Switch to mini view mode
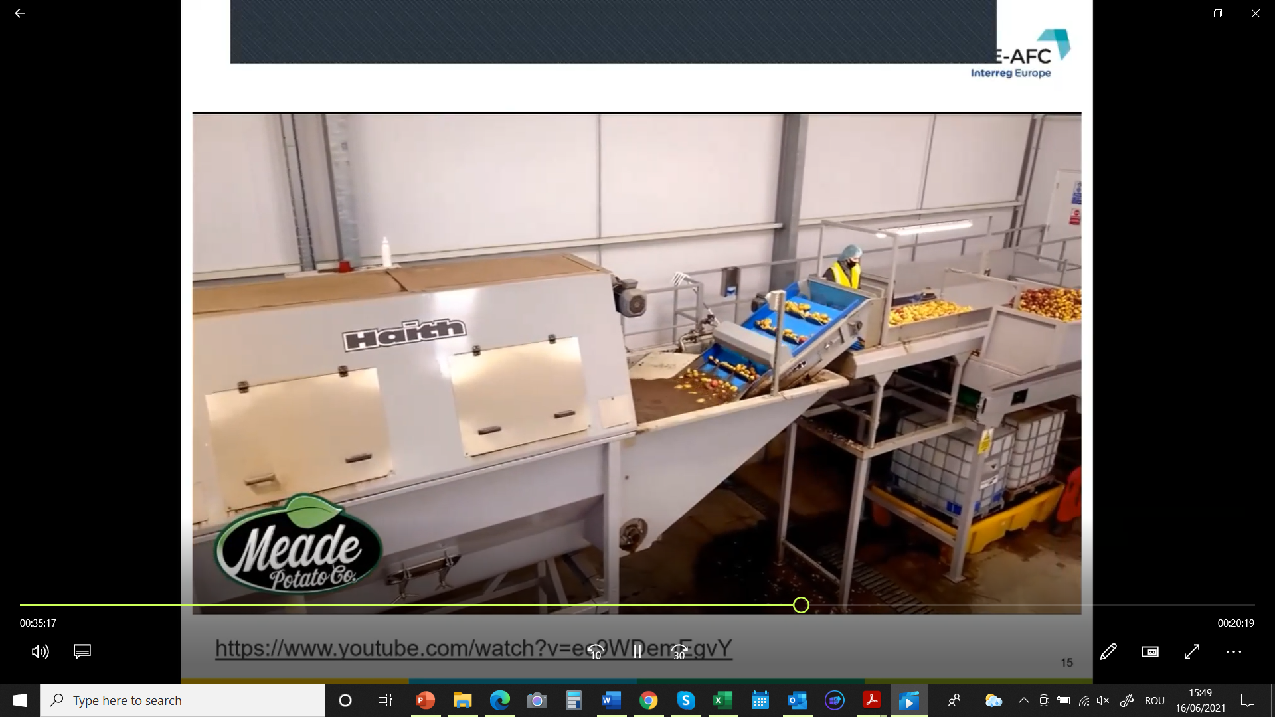Screen dimensions: 1275x717 (x=1150, y=652)
